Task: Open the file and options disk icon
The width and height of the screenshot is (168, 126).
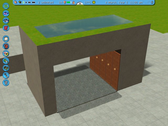Action: point(6,20)
